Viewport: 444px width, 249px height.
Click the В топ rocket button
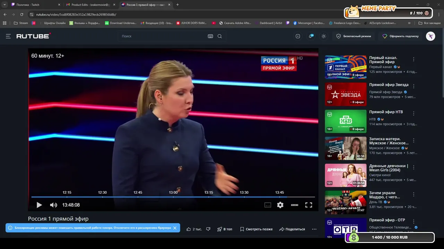[x=225, y=229]
